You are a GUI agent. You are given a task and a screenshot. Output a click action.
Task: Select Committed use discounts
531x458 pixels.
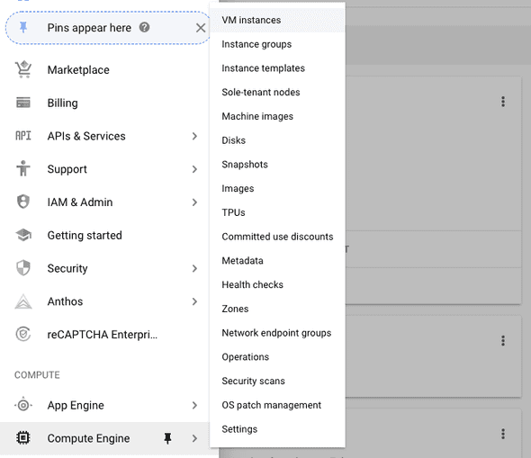point(277,237)
